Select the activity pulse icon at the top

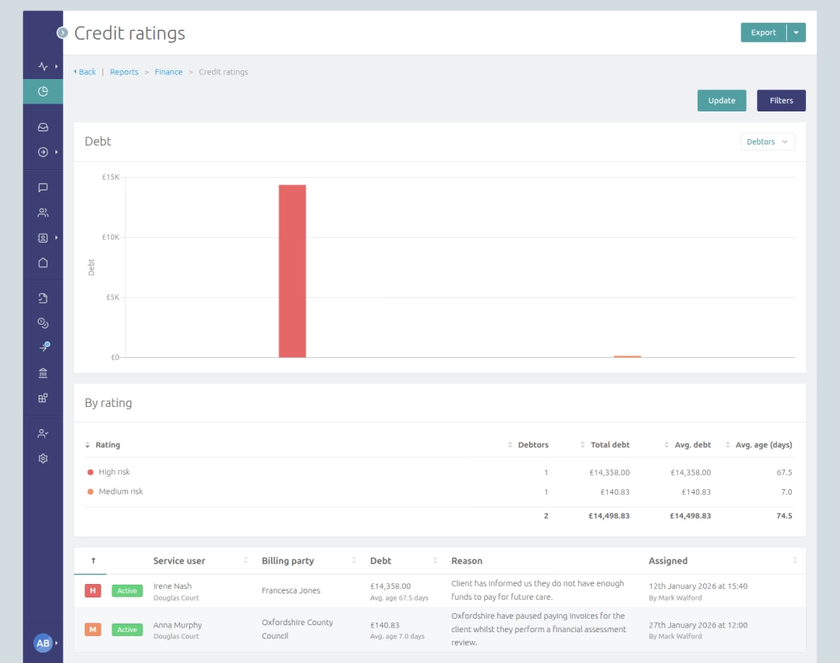[x=42, y=66]
